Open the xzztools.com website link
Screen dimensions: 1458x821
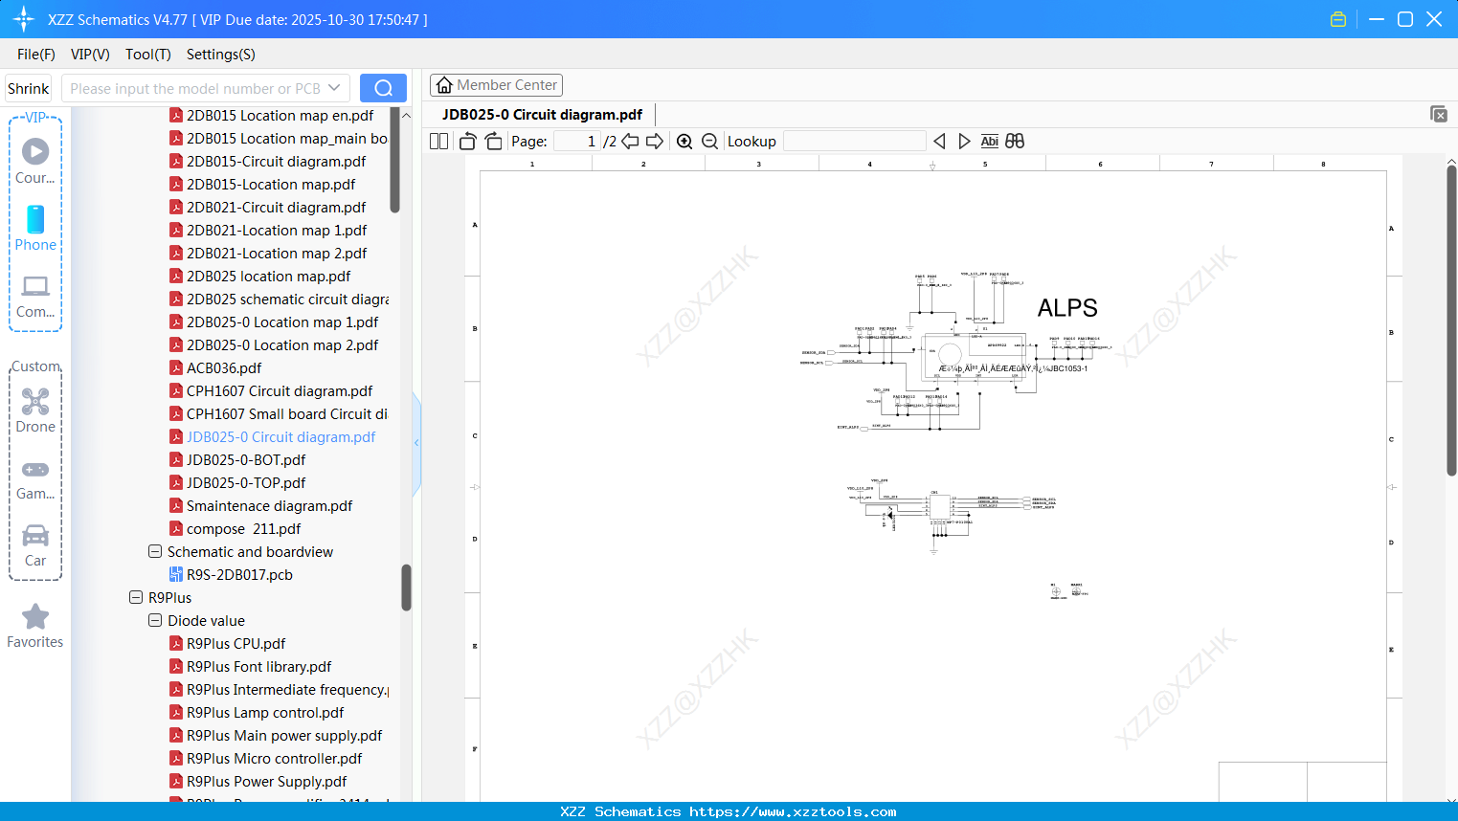[793, 811]
